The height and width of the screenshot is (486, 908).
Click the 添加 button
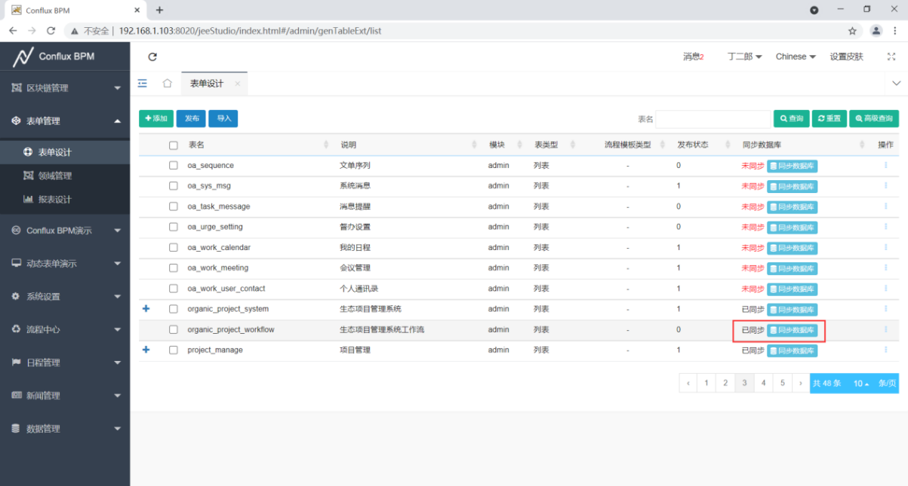tap(156, 118)
